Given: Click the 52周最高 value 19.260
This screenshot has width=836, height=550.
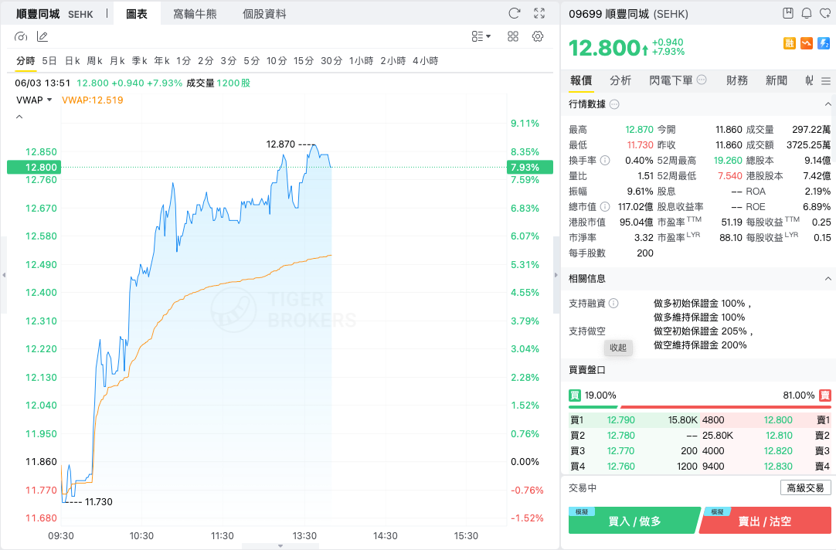Looking at the screenshot, I should pyautogui.click(x=728, y=160).
